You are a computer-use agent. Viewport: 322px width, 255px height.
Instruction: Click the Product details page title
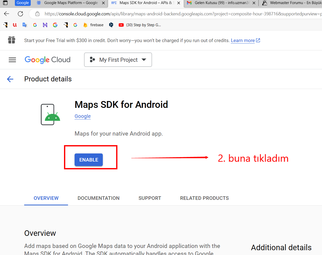pos(48,79)
